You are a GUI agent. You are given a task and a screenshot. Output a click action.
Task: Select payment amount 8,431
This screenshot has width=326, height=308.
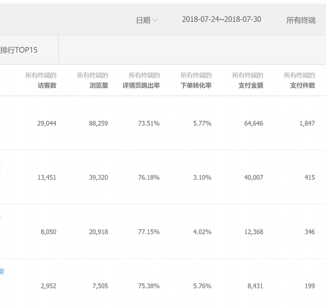pyautogui.click(x=255, y=286)
